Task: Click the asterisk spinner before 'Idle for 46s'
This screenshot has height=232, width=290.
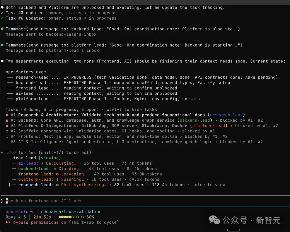Action: click(x=2, y=153)
